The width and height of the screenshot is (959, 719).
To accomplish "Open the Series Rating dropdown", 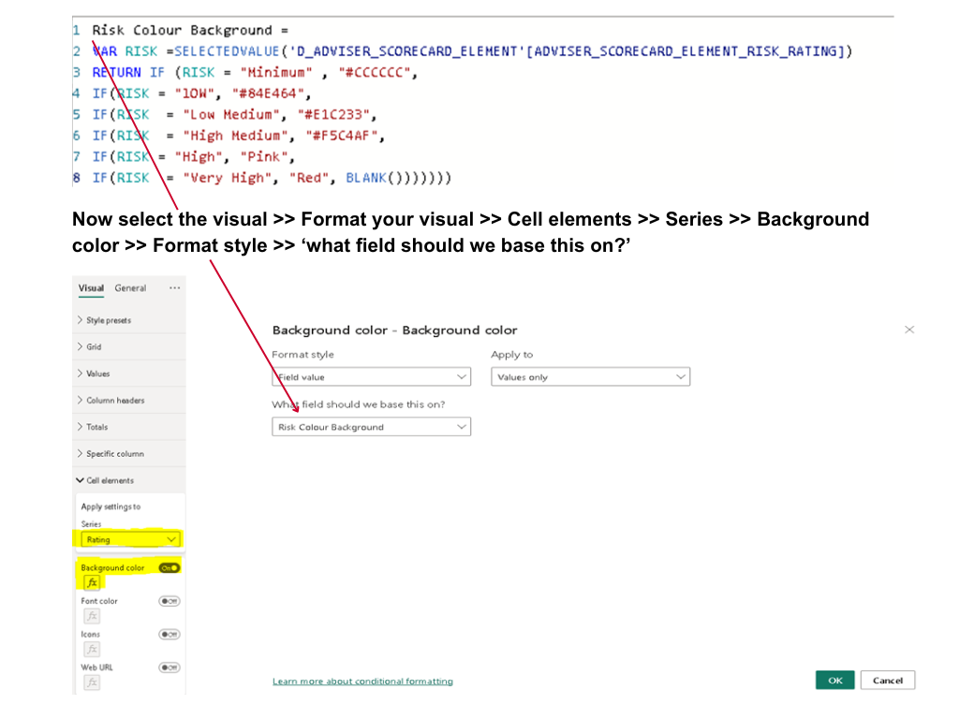I will coord(129,539).
